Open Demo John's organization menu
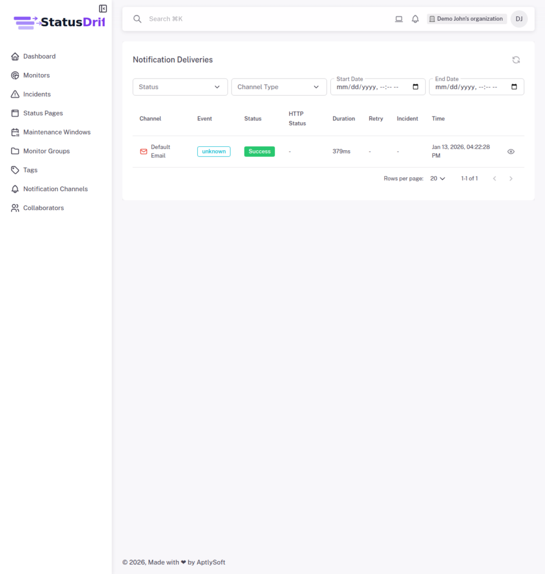Viewport: 545px width, 574px height. click(x=467, y=18)
